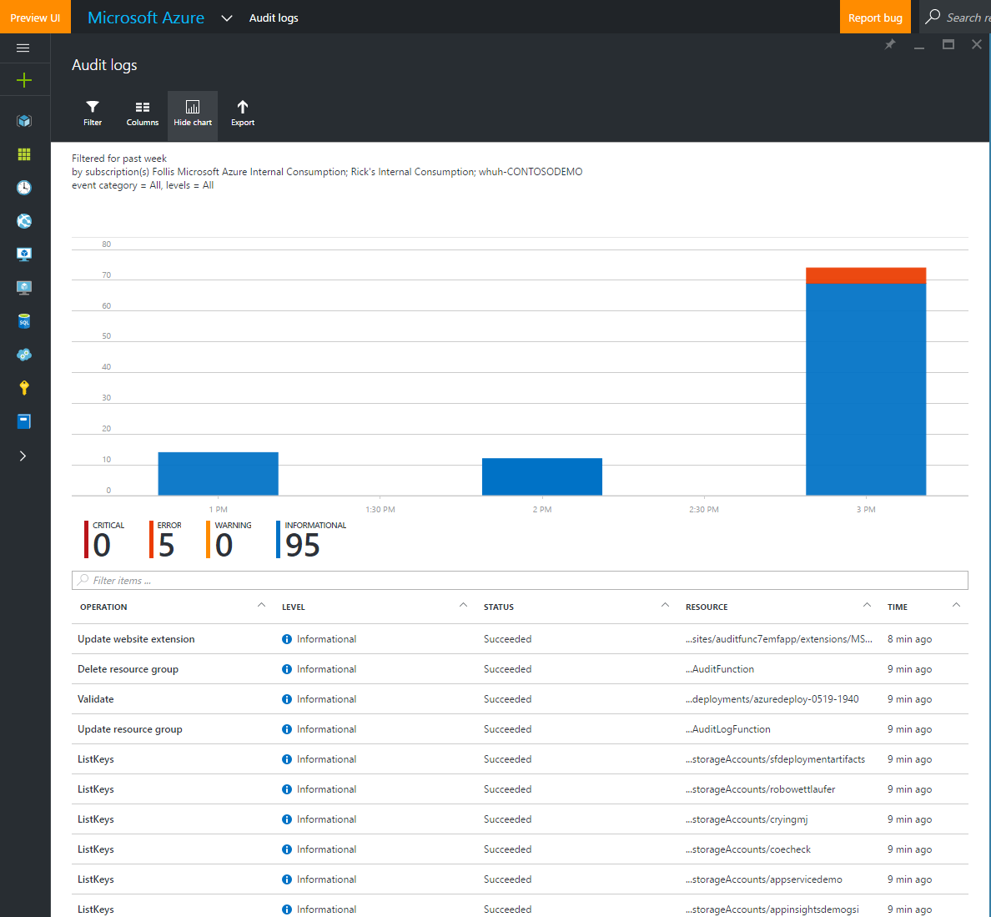
Task: Open the Columns chooser
Action: coord(142,113)
